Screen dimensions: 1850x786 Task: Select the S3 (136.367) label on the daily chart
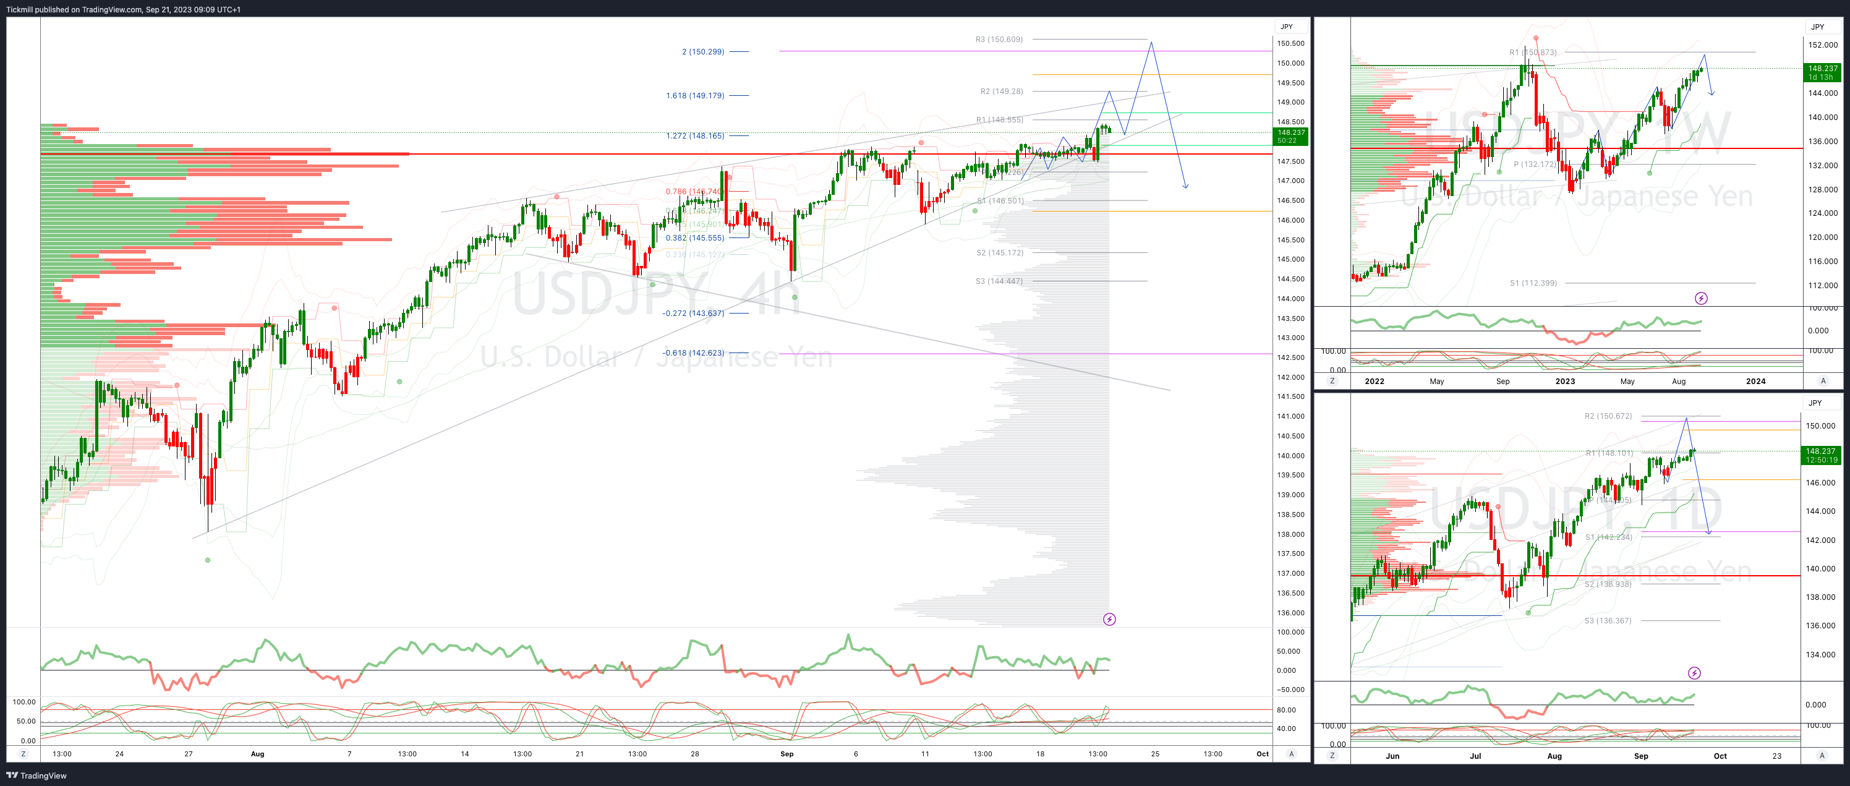[1607, 621]
